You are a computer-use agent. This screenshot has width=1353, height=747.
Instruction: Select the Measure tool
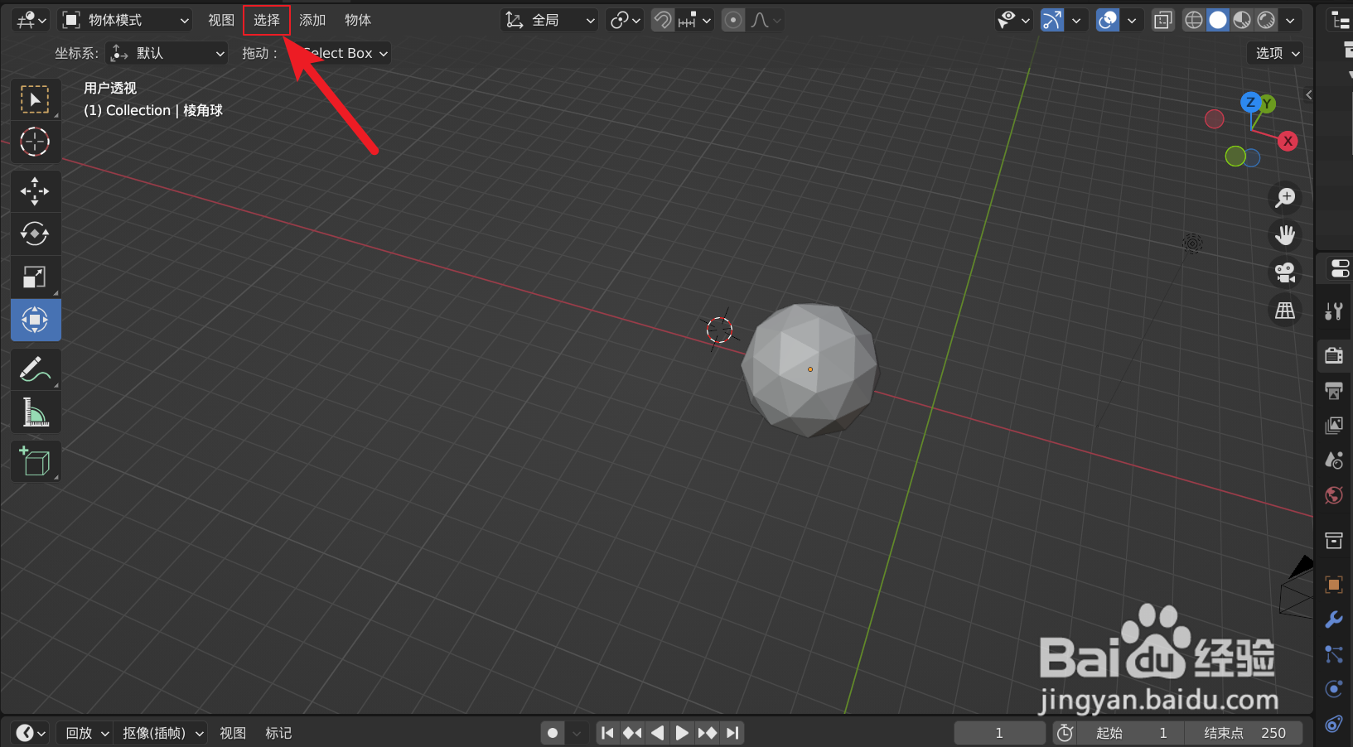click(x=35, y=412)
